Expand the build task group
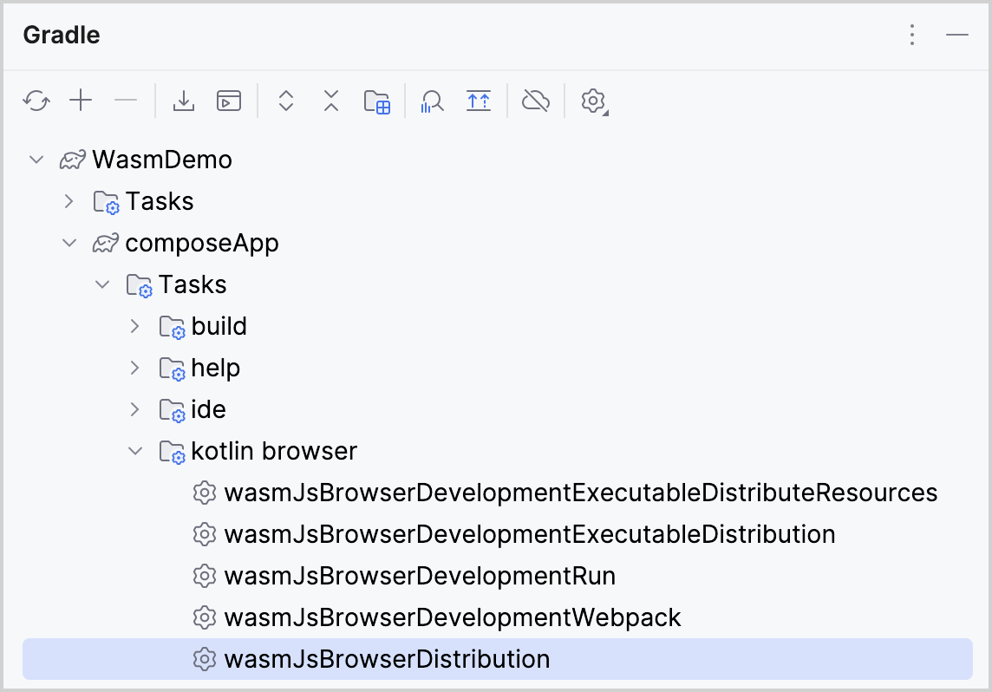This screenshot has height=692, width=992. tap(134, 326)
